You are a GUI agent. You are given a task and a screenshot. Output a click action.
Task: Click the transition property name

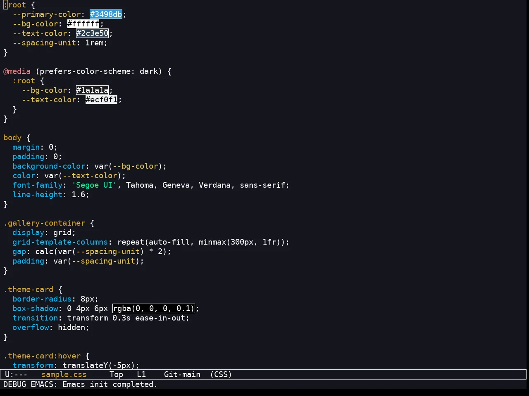[35, 318]
